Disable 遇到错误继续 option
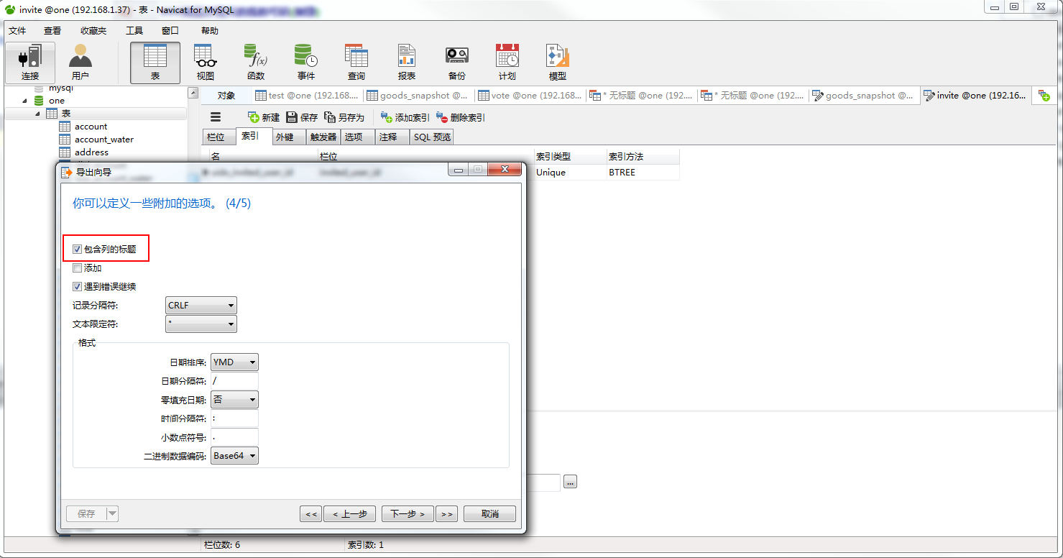The image size is (1063, 558). point(77,286)
